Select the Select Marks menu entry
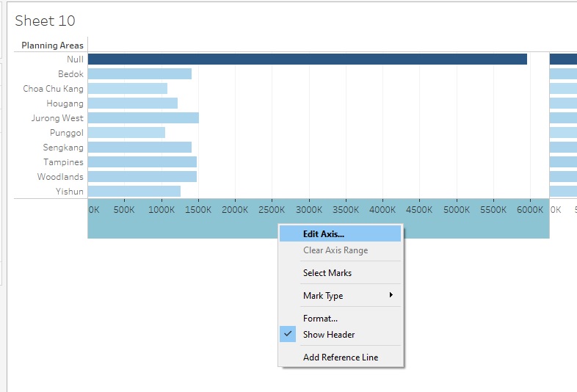Image resolution: width=577 pixels, height=392 pixels. pos(327,273)
